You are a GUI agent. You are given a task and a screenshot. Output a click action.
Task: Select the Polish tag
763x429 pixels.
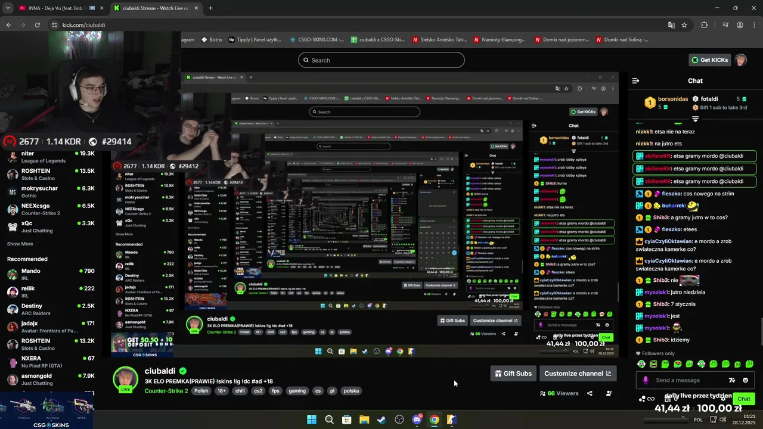201,391
